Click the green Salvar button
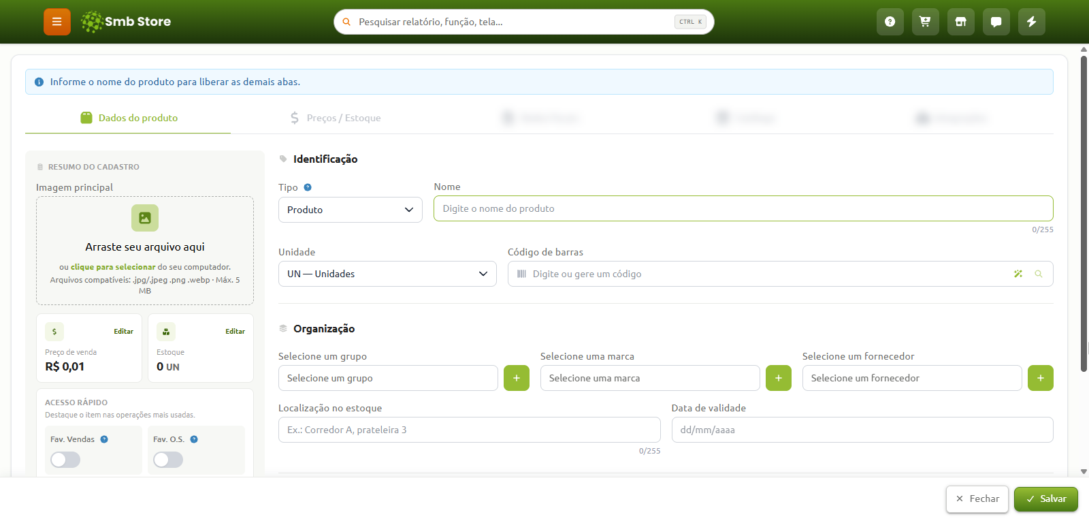The image size is (1089, 521). pyautogui.click(x=1046, y=499)
